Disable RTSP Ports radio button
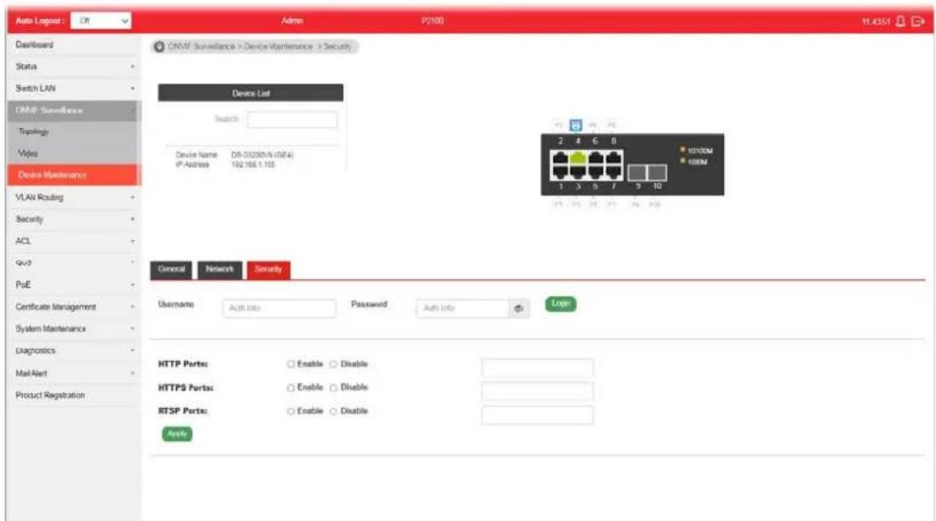The image size is (936, 521). (x=333, y=411)
